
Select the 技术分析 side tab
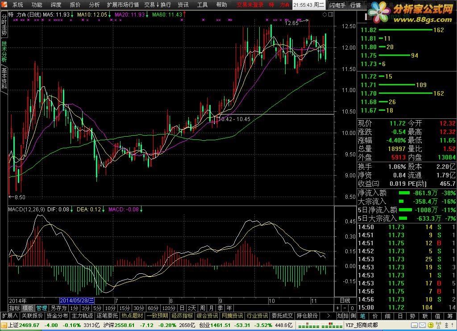pos(4,51)
